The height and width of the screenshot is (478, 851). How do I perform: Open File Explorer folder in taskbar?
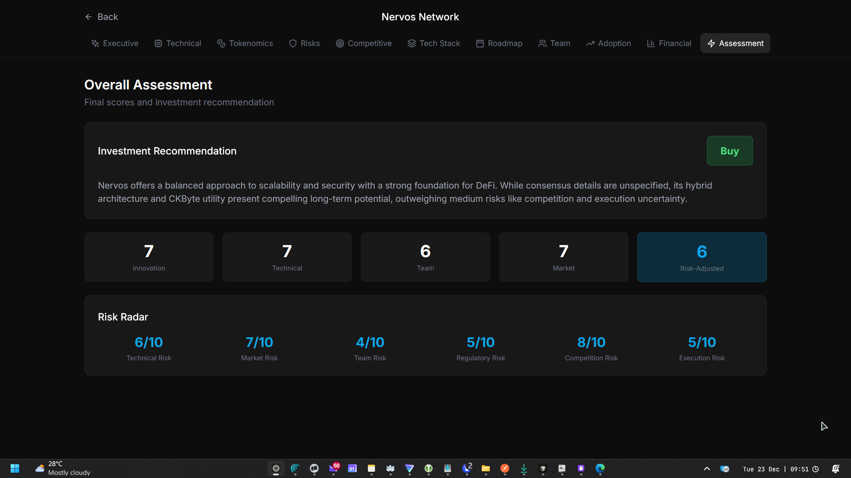click(x=486, y=468)
